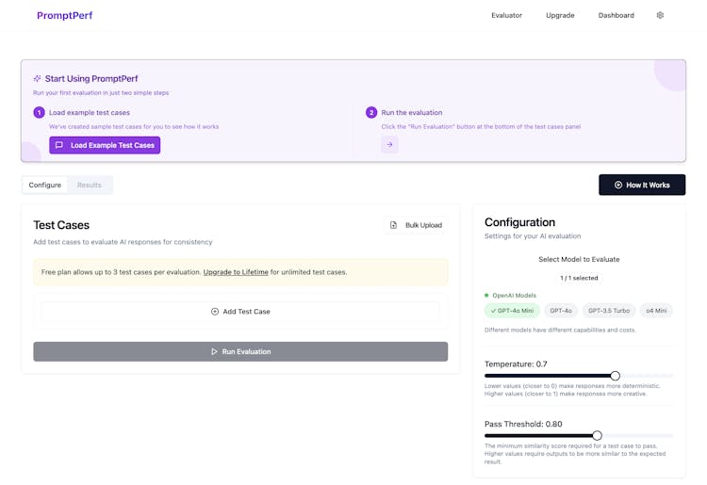
Task: Select the GPT-3.5 Turbo model chip
Action: click(x=609, y=311)
